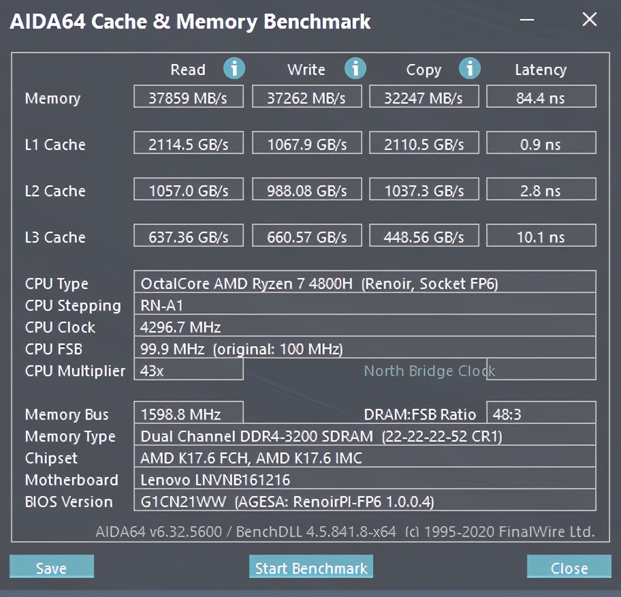The width and height of the screenshot is (621, 597).
Task: Click the BIOS Version field
Action: tap(364, 501)
